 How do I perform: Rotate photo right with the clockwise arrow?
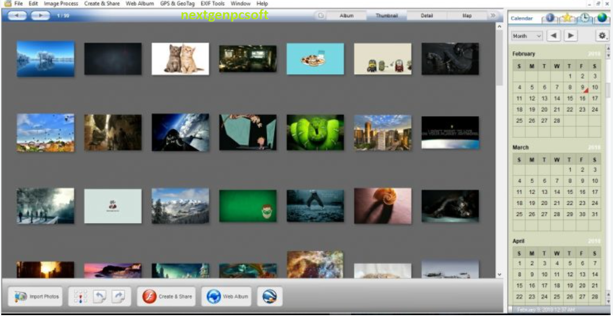[118, 297]
